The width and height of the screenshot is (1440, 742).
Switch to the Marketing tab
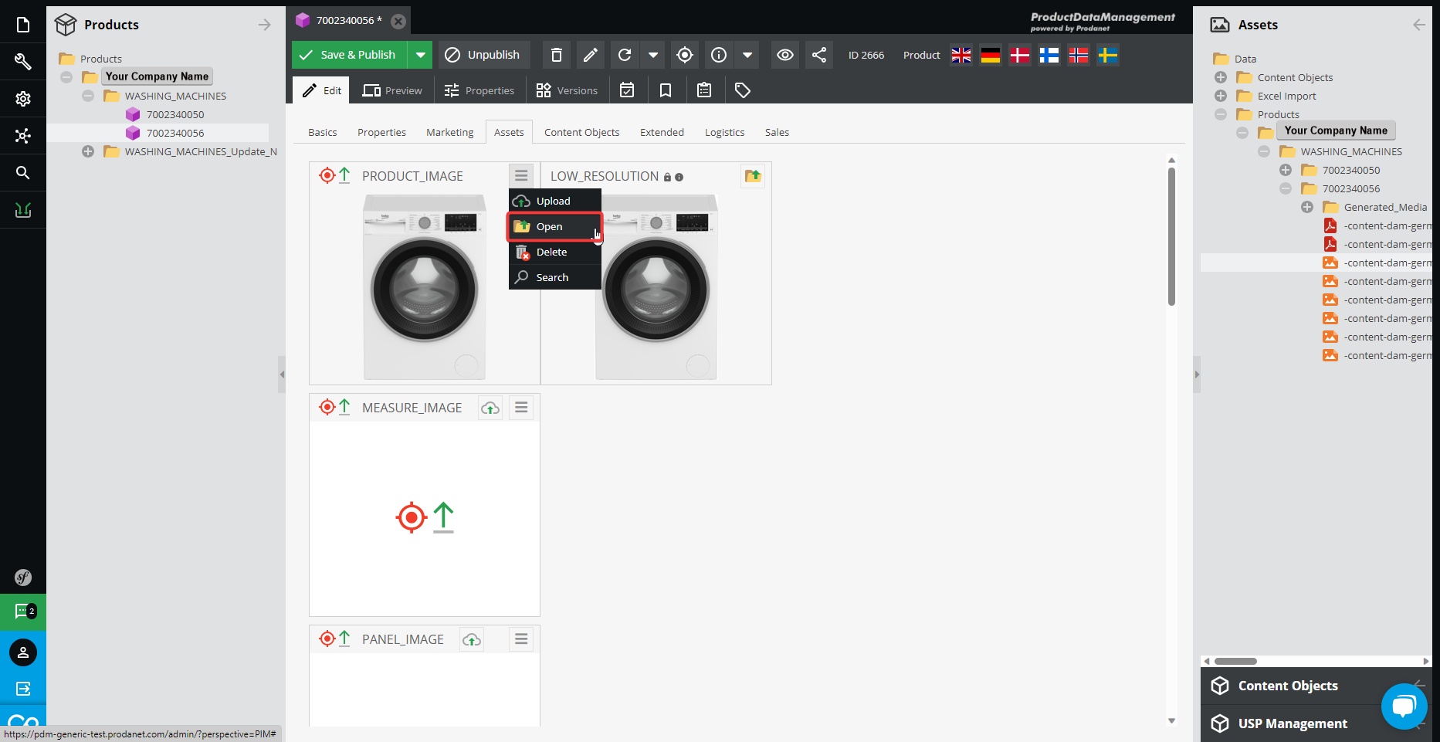click(x=450, y=132)
